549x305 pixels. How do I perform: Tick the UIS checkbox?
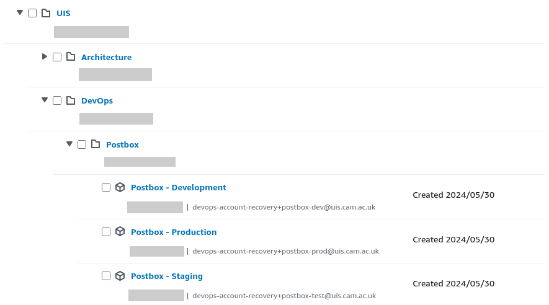pyautogui.click(x=32, y=13)
